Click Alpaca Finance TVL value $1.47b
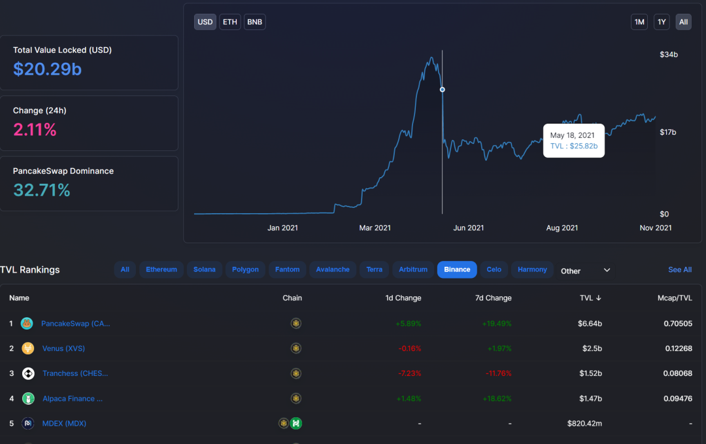 [x=591, y=398]
